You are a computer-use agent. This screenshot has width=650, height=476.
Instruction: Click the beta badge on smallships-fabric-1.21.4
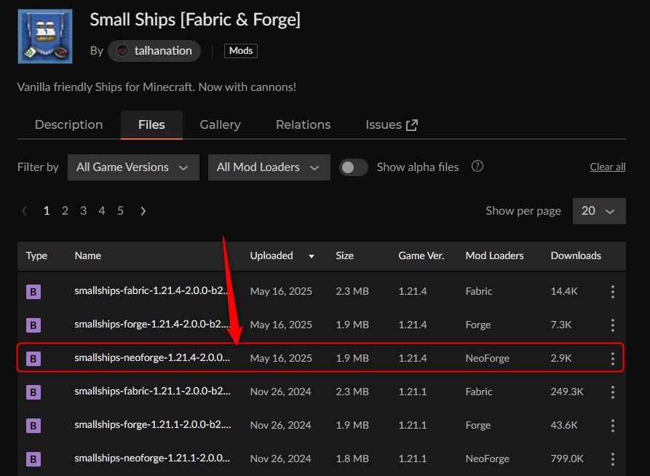(33, 290)
